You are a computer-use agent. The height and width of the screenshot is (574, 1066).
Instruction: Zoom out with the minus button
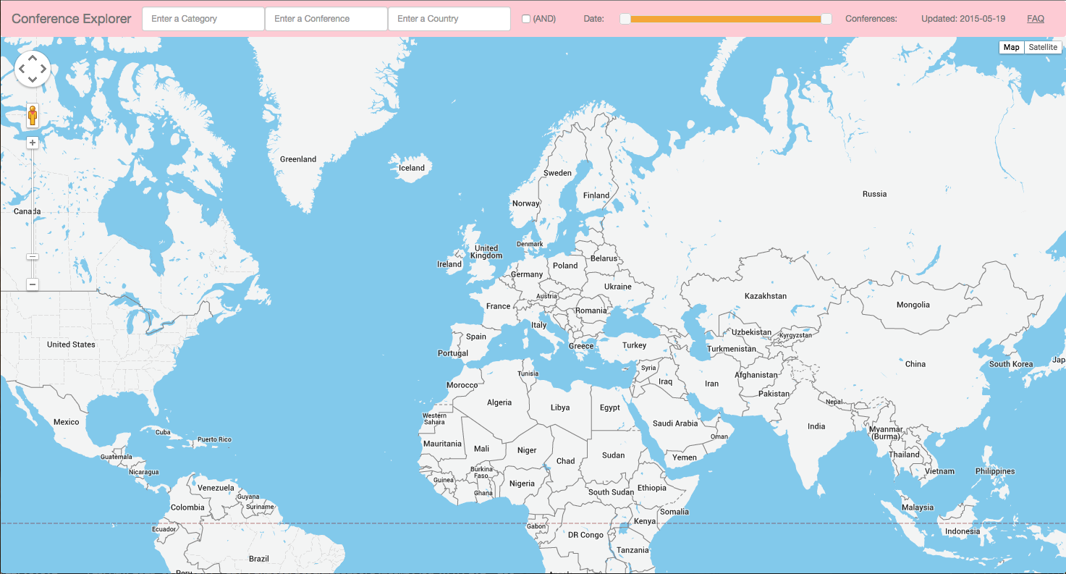click(x=33, y=284)
